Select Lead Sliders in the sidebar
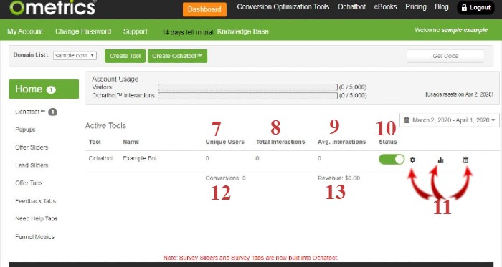Screen dimensions: 502x267 pos(32,165)
